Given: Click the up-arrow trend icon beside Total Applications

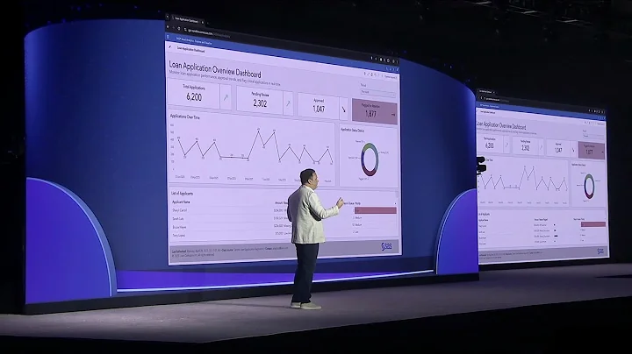Looking at the screenshot, I should point(226,97).
